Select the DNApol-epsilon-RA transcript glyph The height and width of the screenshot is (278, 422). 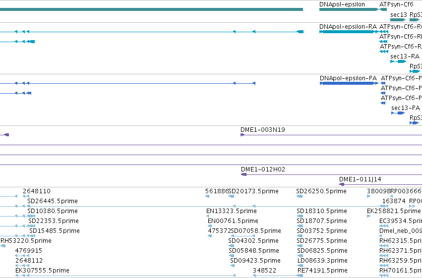[349, 32]
